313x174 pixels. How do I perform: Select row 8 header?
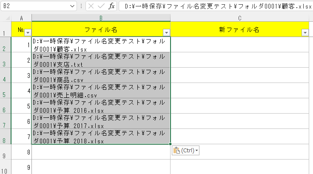pos(6,137)
